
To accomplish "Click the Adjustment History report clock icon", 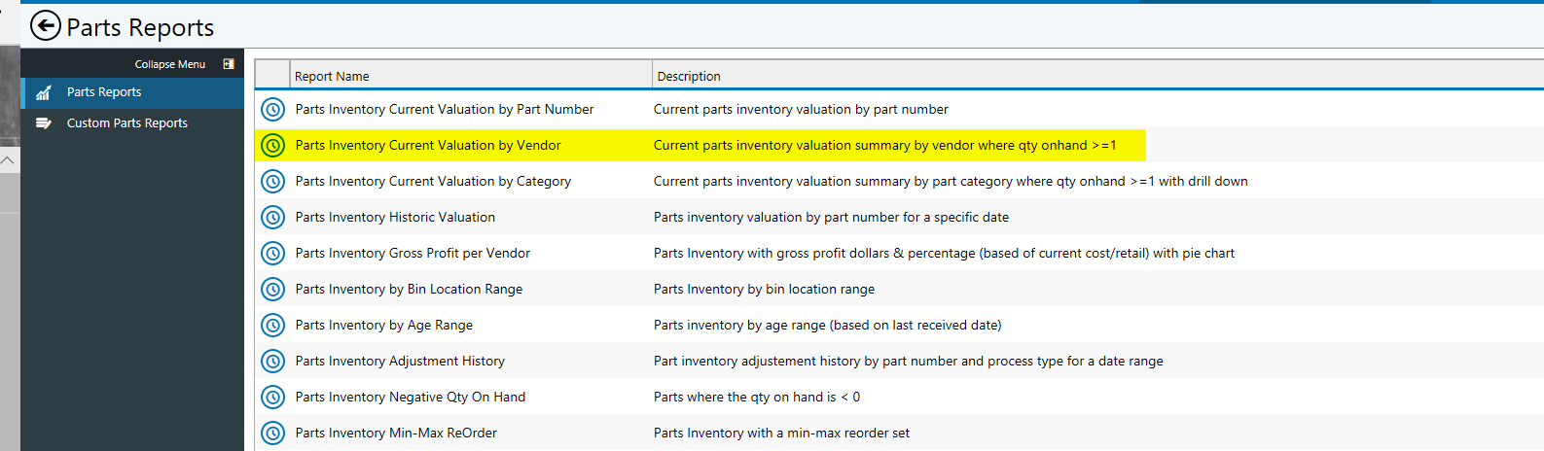I will point(273,362).
